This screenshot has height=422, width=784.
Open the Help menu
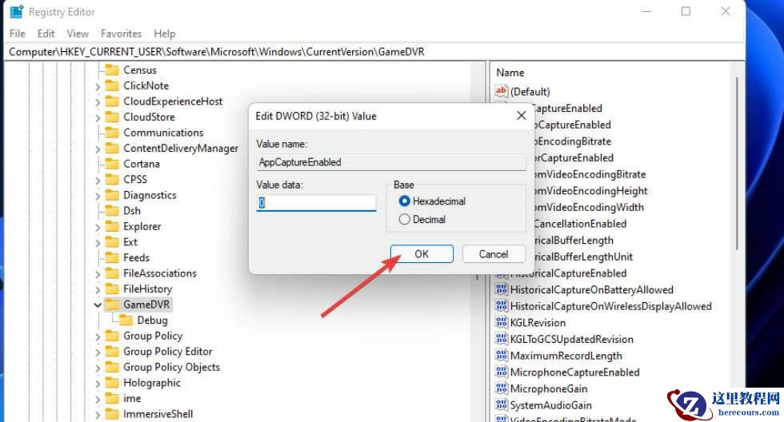pyautogui.click(x=165, y=34)
